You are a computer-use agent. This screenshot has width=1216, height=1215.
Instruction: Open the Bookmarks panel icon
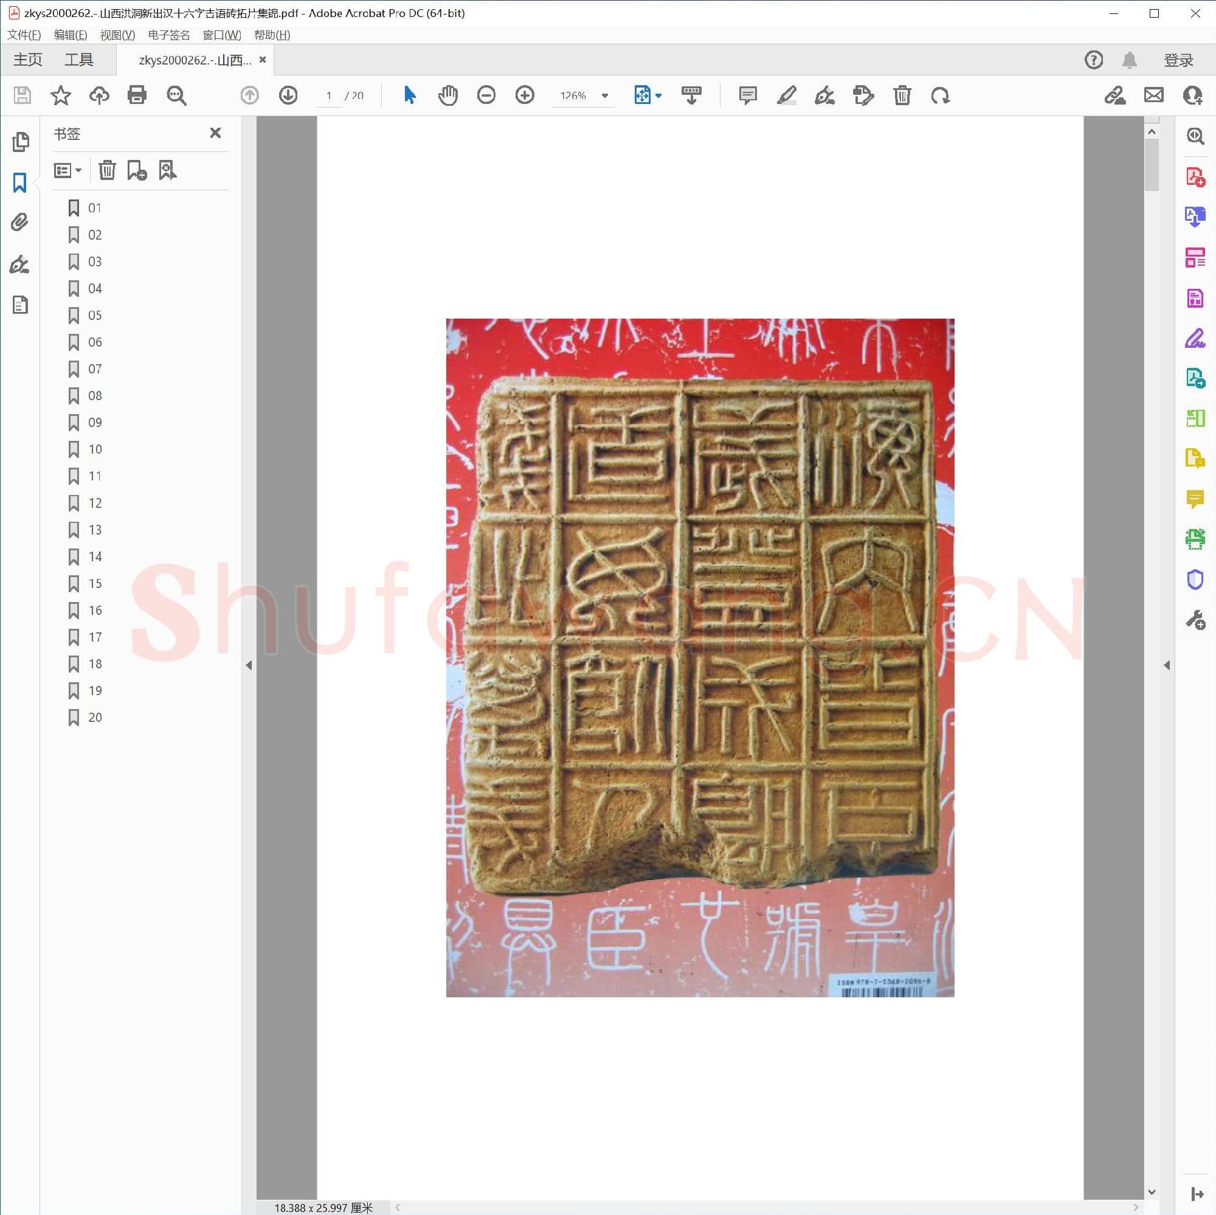click(x=19, y=182)
